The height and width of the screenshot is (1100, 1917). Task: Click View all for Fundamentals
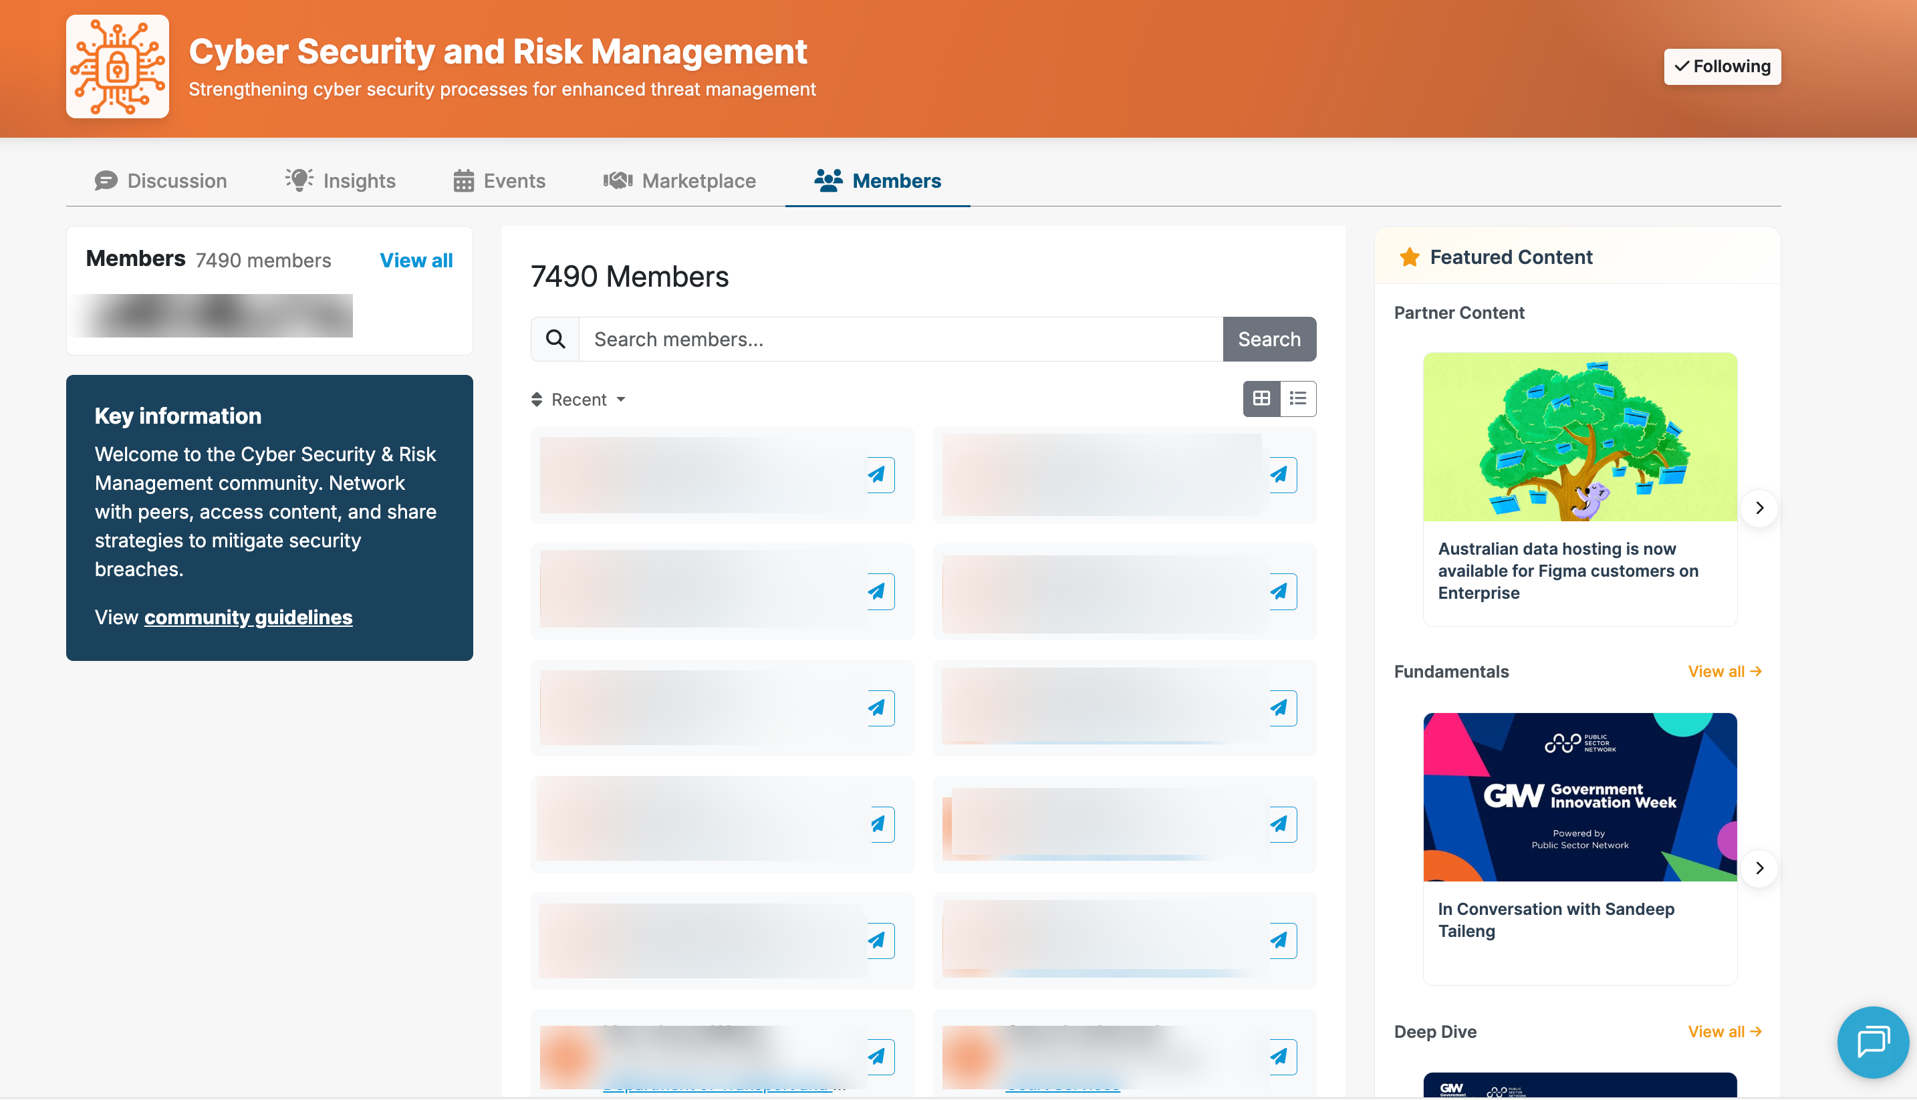click(x=1725, y=671)
